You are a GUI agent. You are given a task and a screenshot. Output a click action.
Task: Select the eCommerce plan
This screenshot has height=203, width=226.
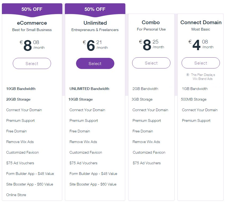[32, 63]
